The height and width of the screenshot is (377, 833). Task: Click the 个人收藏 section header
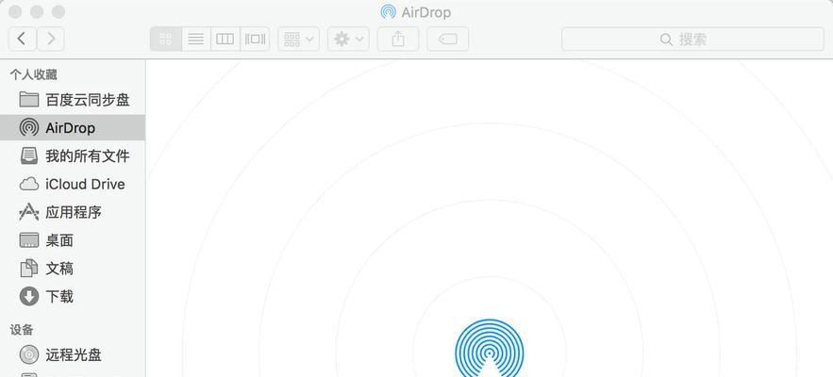click(x=33, y=74)
